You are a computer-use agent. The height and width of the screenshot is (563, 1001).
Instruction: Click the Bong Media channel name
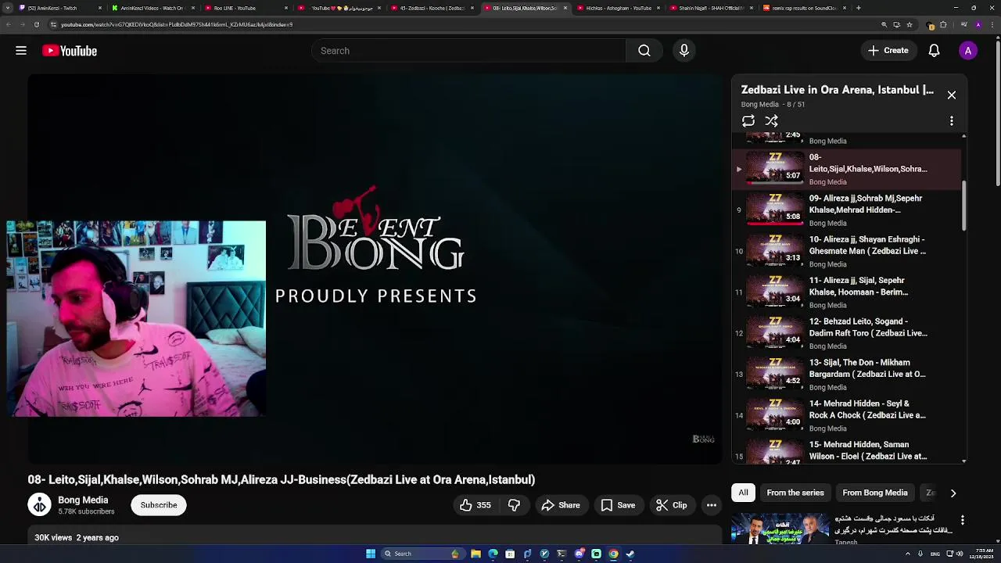point(83,500)
